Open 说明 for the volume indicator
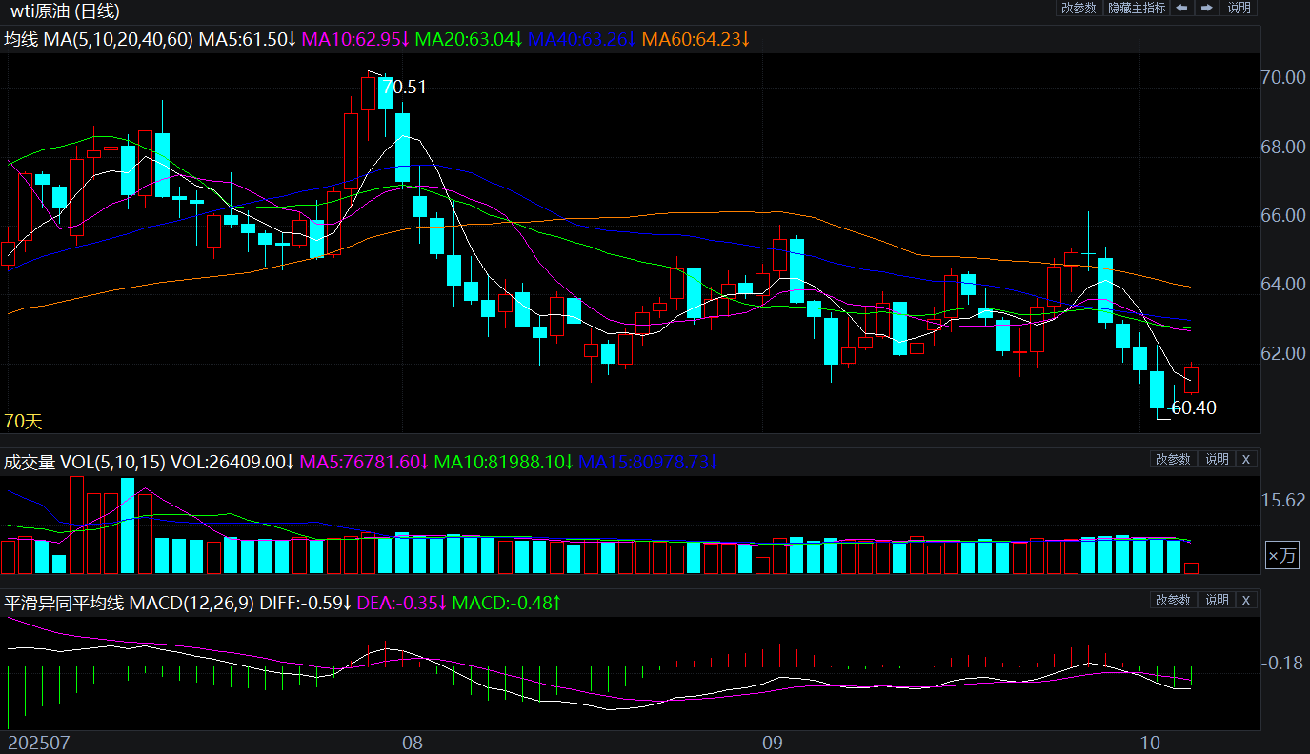Screen dimensions: 1310x754 1217,459
